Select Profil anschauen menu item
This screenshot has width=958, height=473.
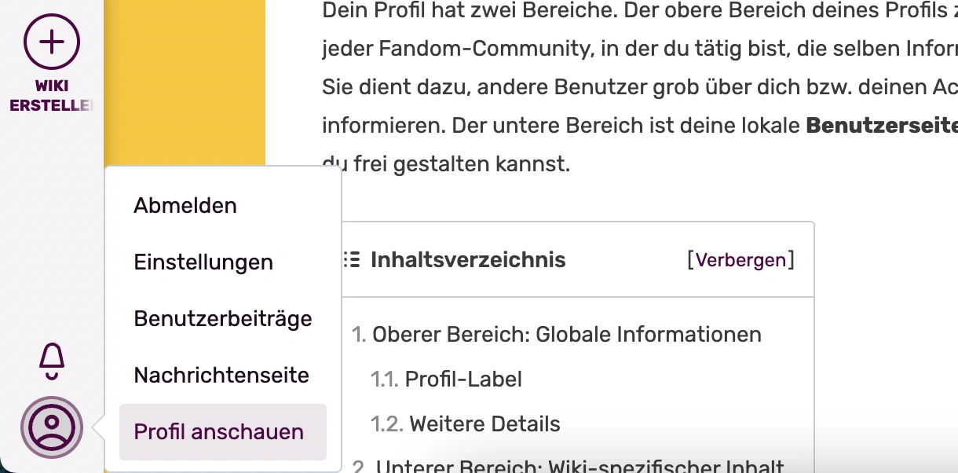(219, 432)
